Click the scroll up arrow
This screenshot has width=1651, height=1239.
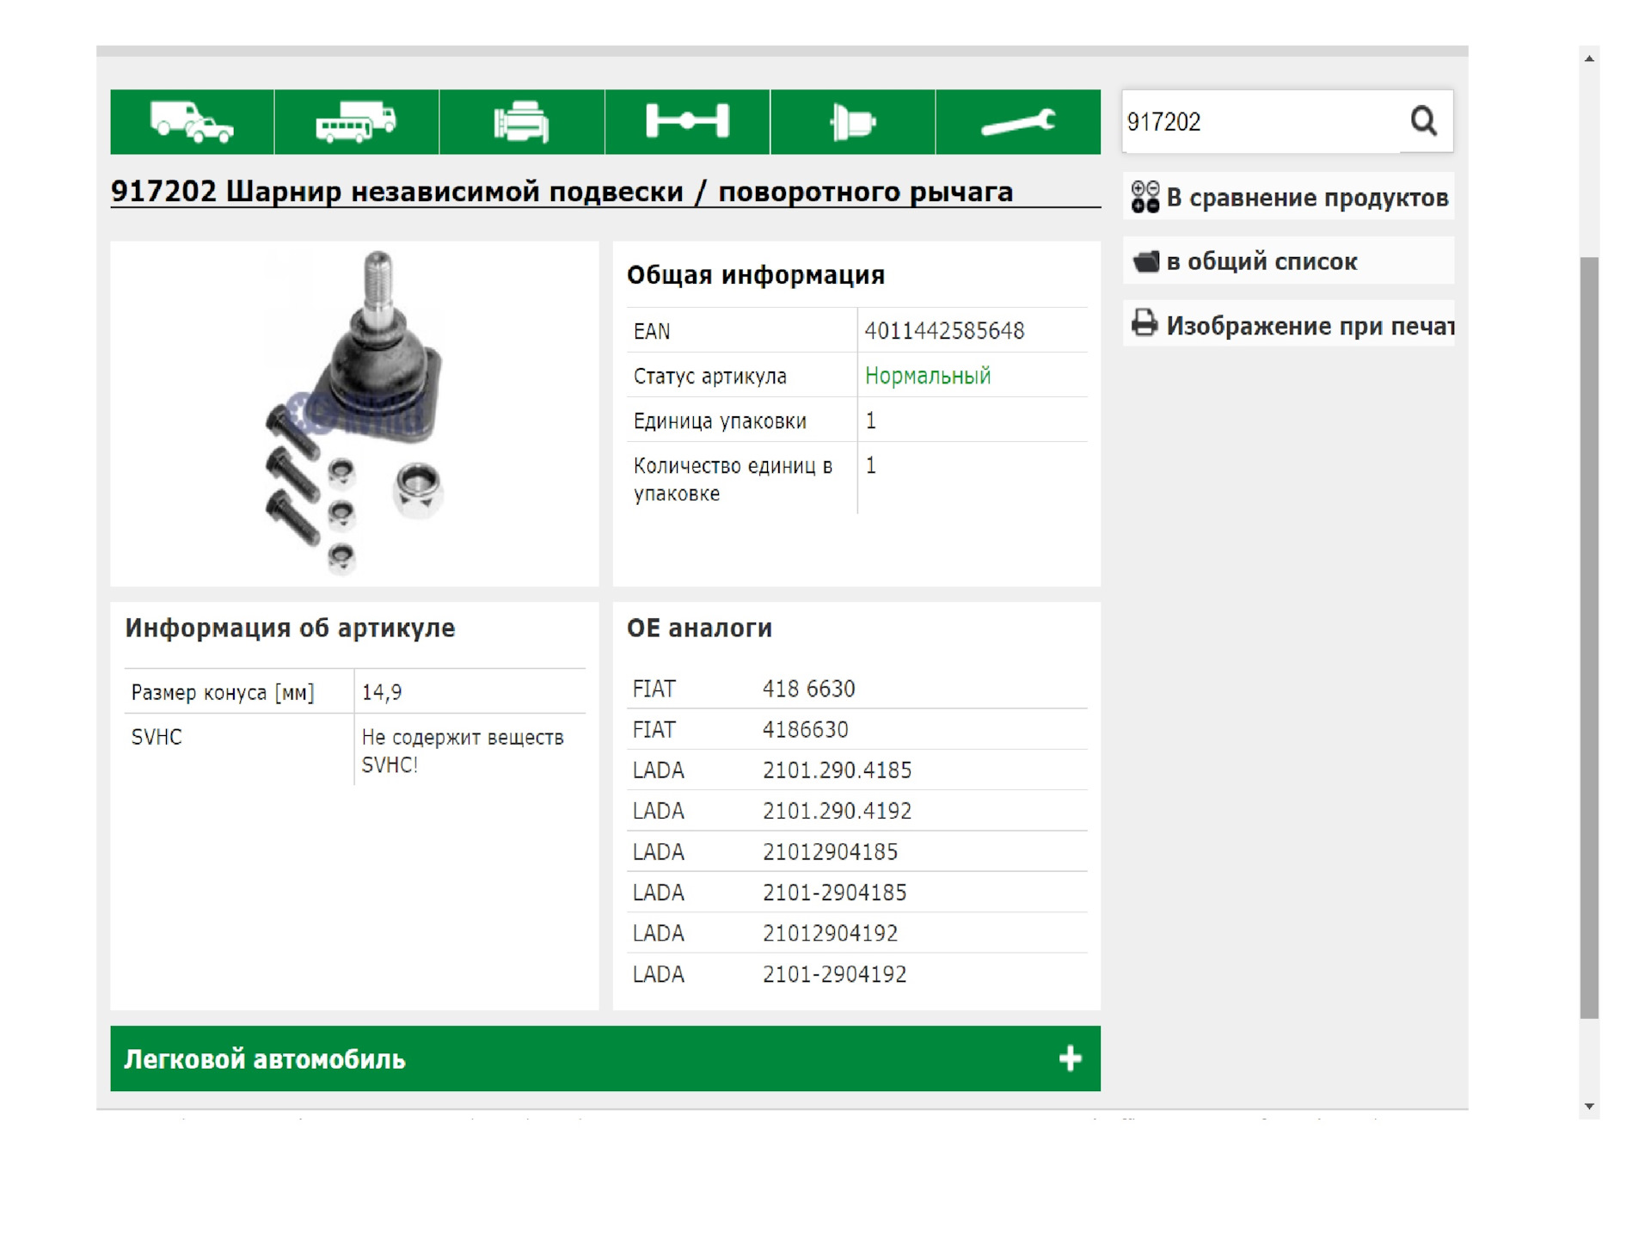[1589, 58]
